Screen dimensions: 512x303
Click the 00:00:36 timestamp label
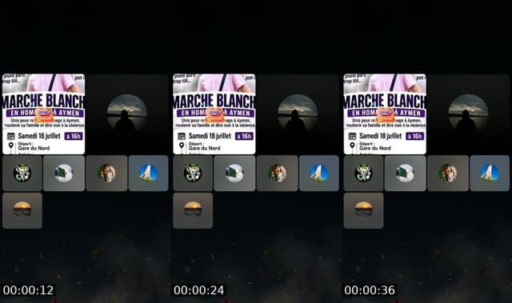[370, 290]
